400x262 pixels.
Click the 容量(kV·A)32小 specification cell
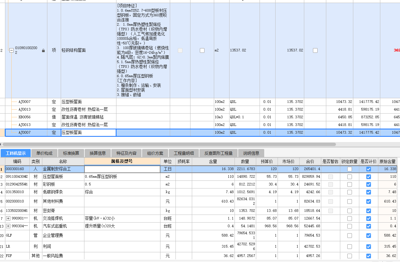(x=122, y=219)
